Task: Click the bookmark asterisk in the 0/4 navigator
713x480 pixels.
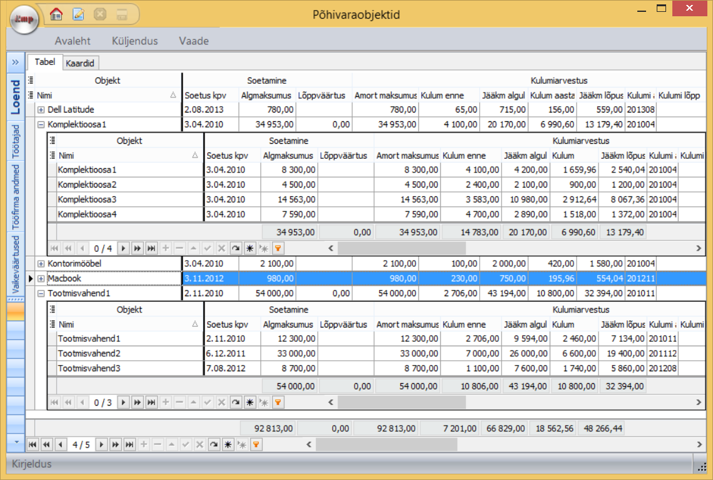Action: (250, 248)
